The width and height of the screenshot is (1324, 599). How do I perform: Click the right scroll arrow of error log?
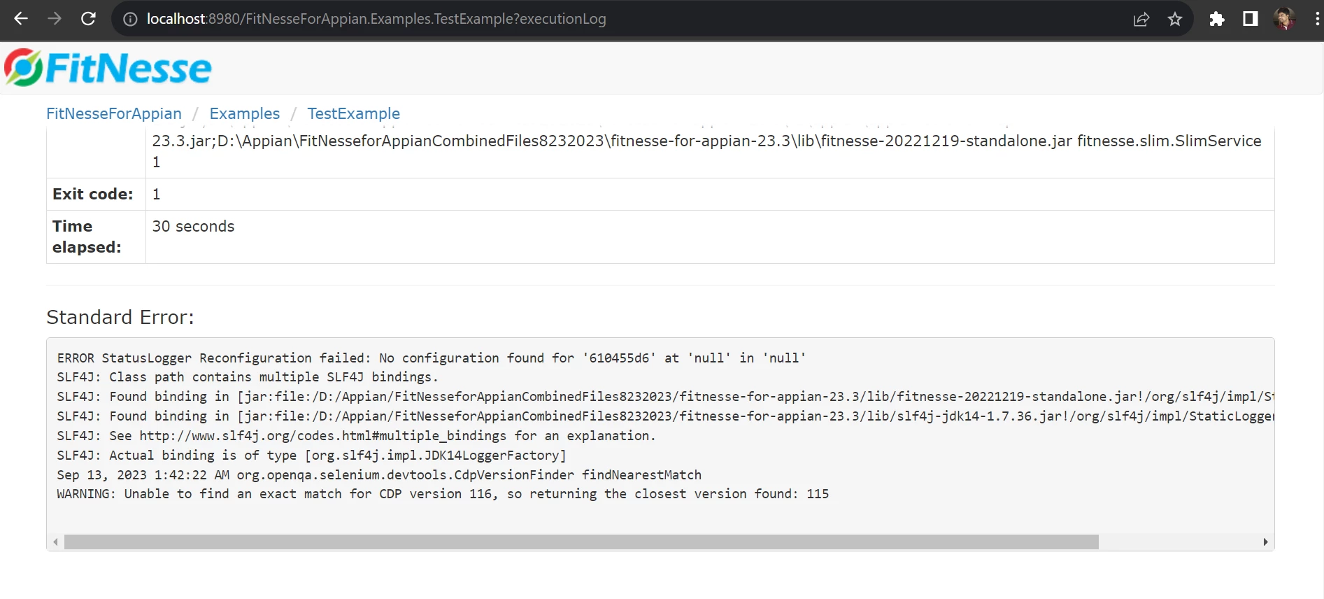1265,542
